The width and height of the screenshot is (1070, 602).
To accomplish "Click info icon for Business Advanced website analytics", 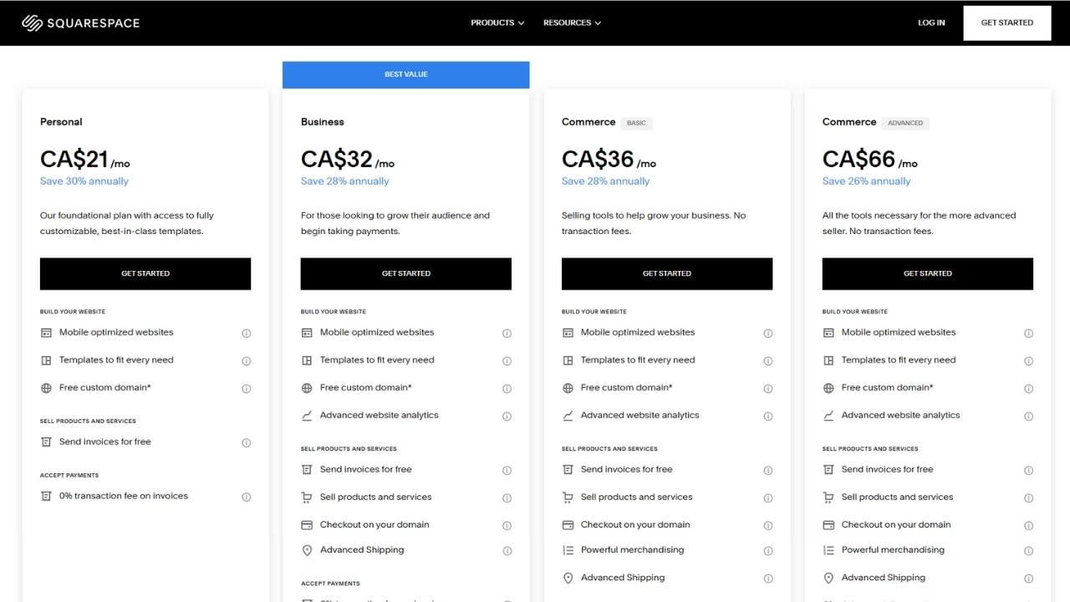I will tap(507, 416).
